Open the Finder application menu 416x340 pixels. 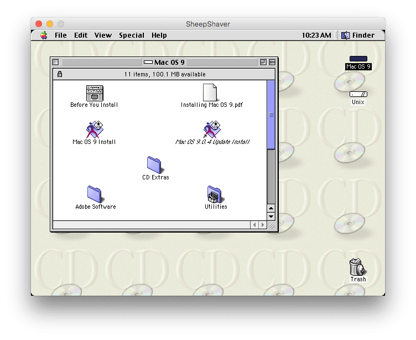[x=357, y=35]
